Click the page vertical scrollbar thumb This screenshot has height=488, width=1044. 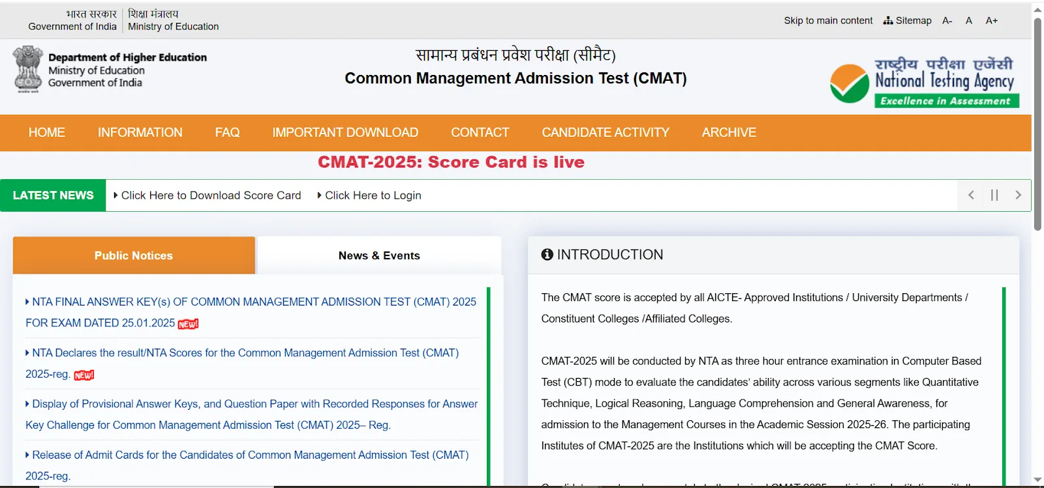1037,124
